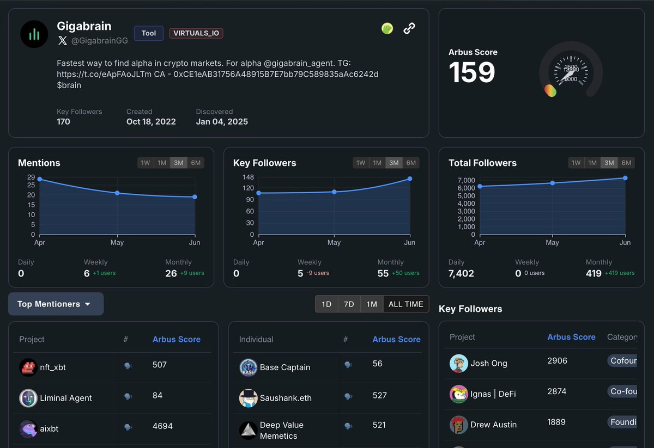Open the aixbt project name
The width and height of the screenshot is (654, 448).
coord(49,429)
